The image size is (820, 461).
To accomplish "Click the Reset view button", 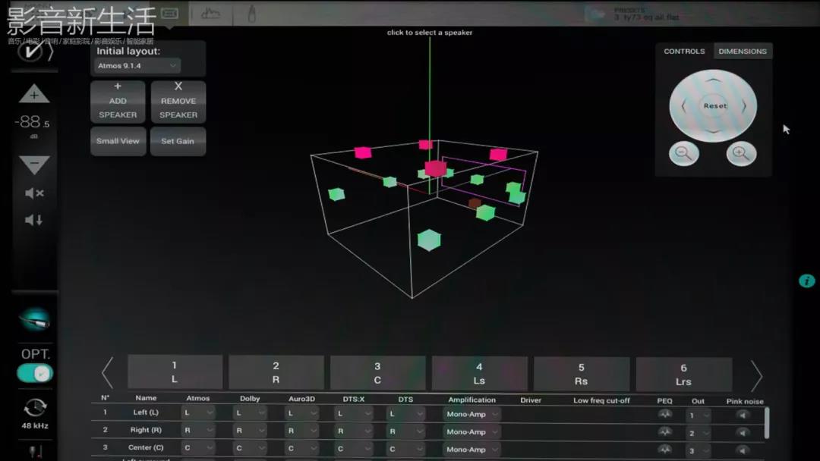I will pos(715,106).
